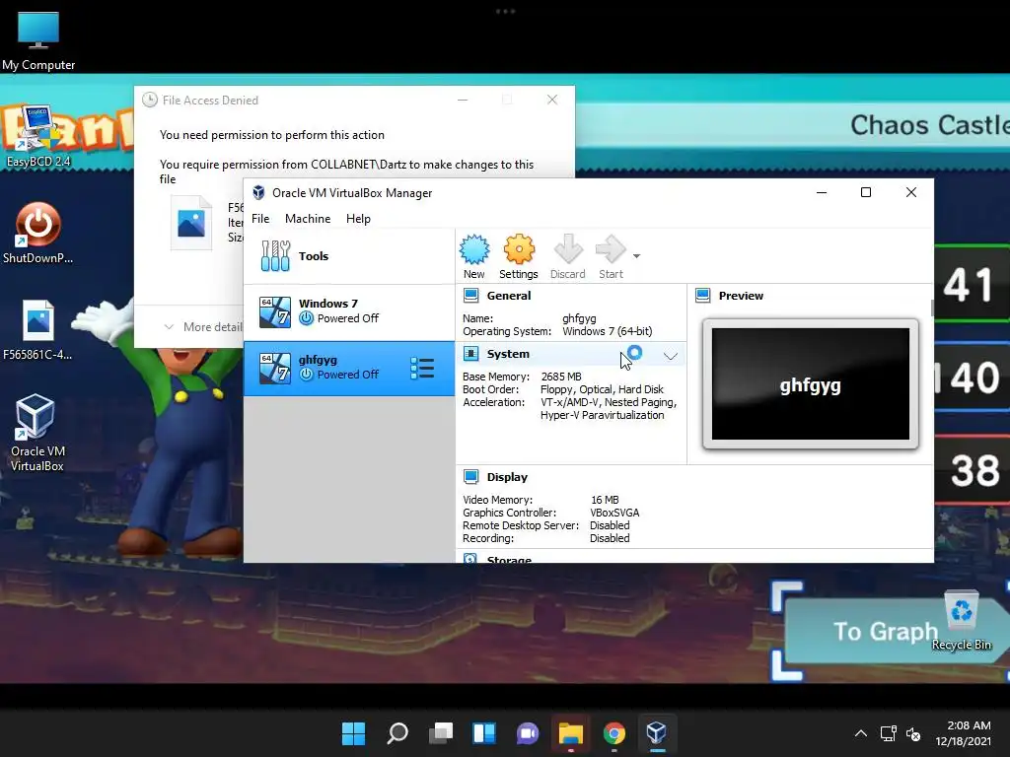Open taskbar Search
This screenshot has height=757, width=1010.
(x=397, y=733)
